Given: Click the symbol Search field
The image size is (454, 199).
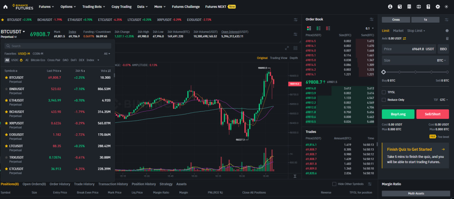Looking at the screenshot, I should [58, 46].
